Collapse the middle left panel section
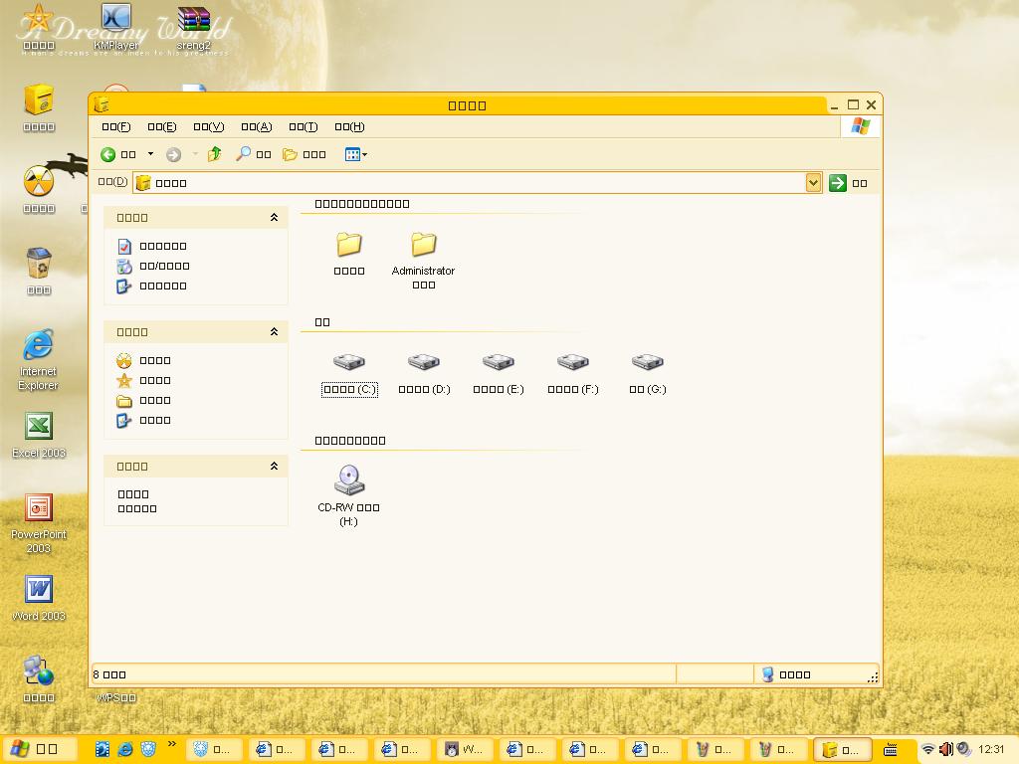 274,332
